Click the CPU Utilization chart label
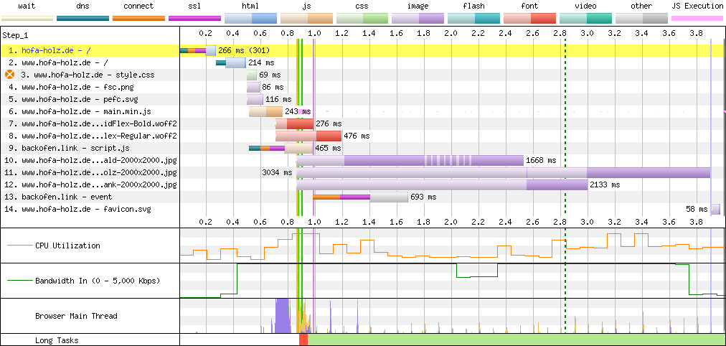Screen dimensions: 726x346 coord(67,246)
